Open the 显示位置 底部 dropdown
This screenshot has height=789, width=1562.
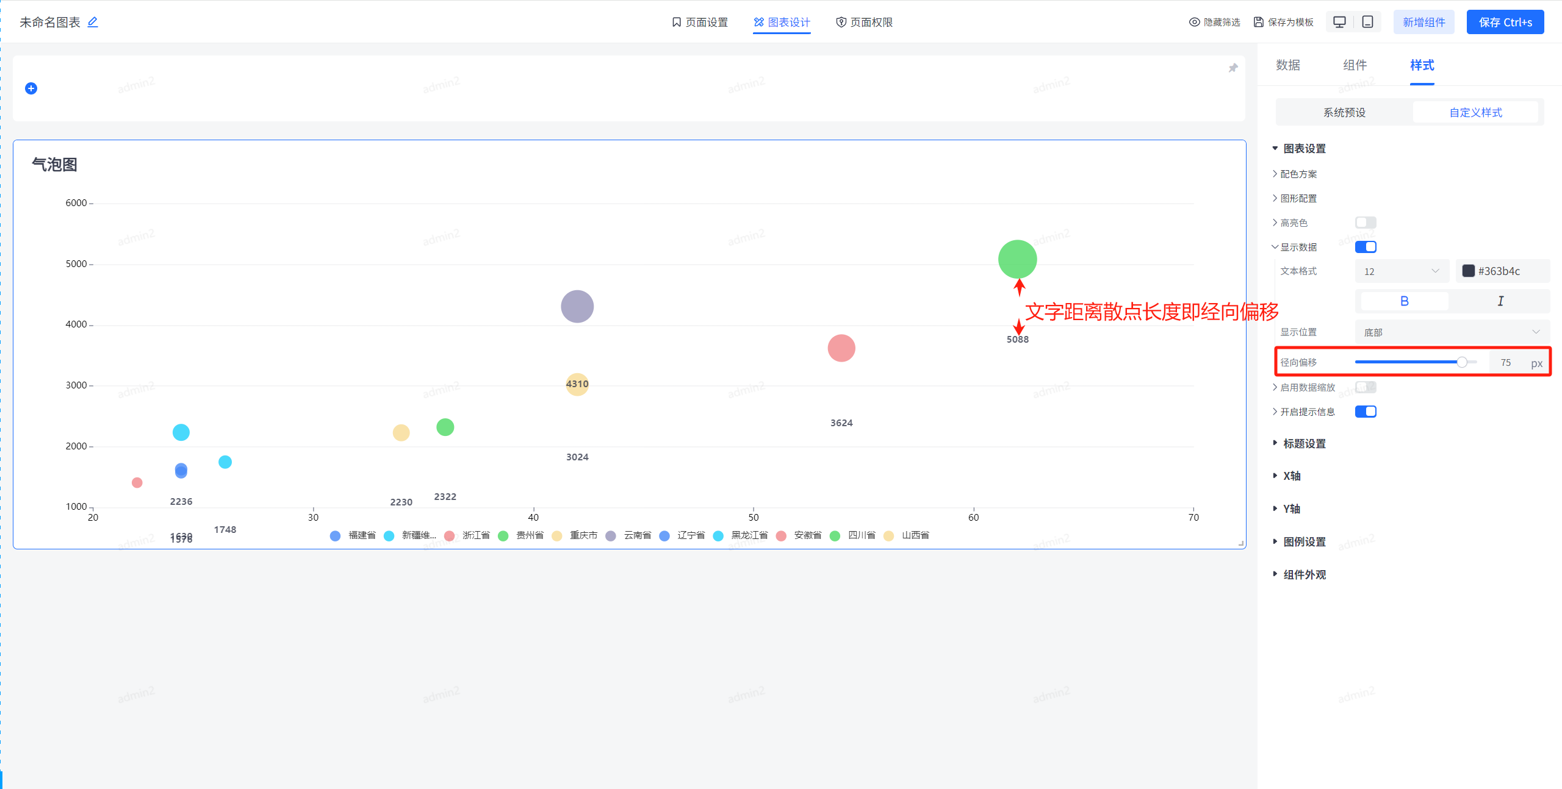point(1452,332)
